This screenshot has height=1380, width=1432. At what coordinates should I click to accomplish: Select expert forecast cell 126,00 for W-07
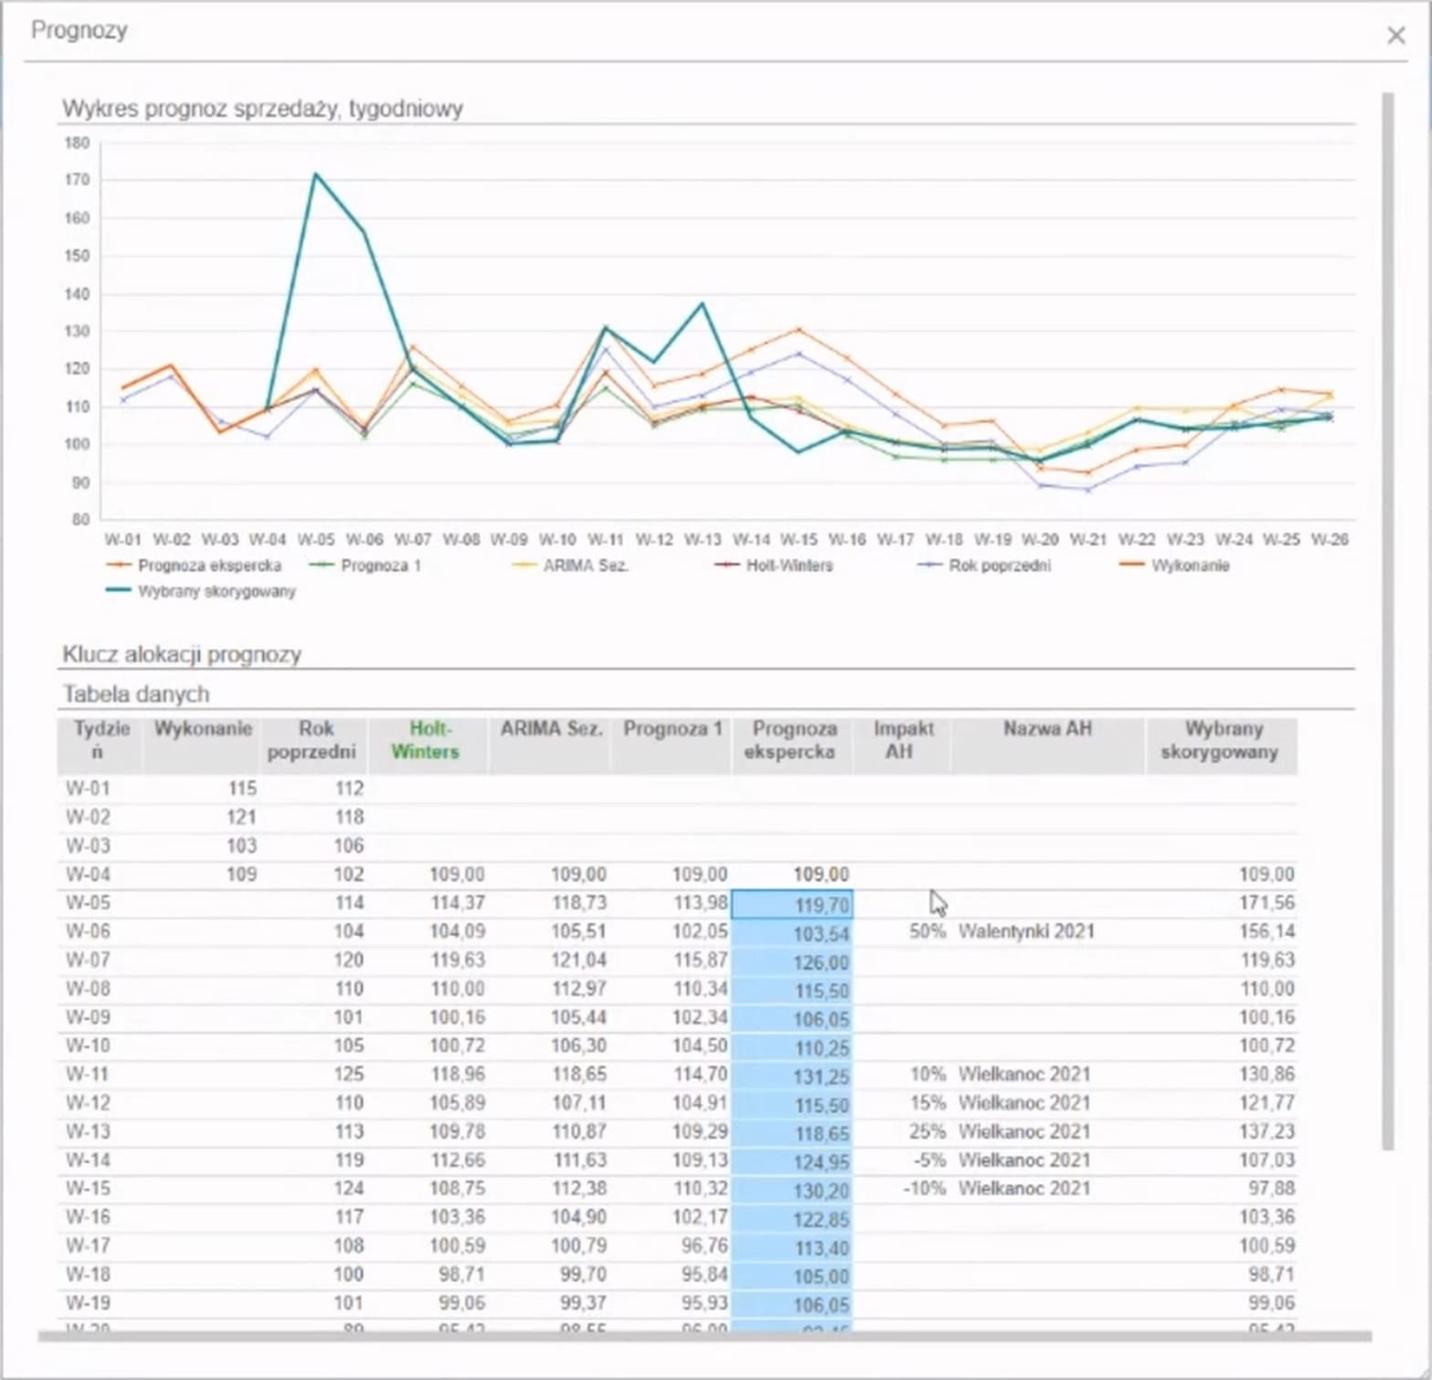click(792, 962)
